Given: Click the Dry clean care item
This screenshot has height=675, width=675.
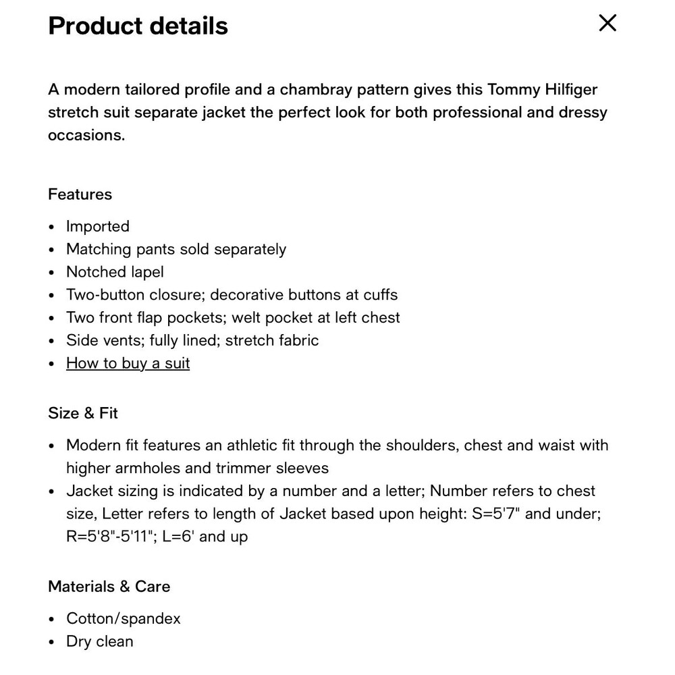Looking at the screenshot, I should click(x=99, y=641).
